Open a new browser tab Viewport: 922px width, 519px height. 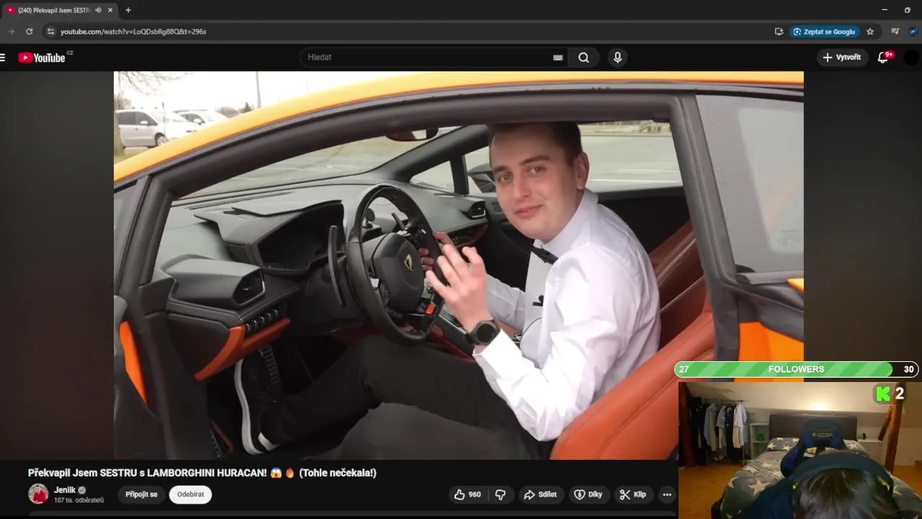pos(128,10)
